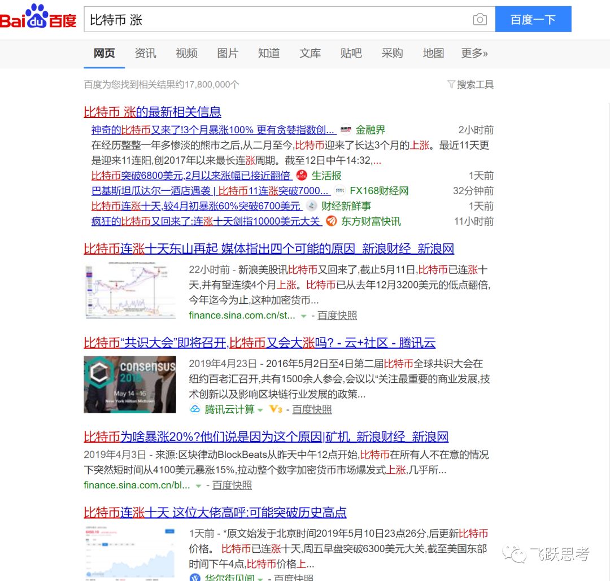
Task: Click the V3 security badge near 腾讯云计算
Action: point(276,409)
